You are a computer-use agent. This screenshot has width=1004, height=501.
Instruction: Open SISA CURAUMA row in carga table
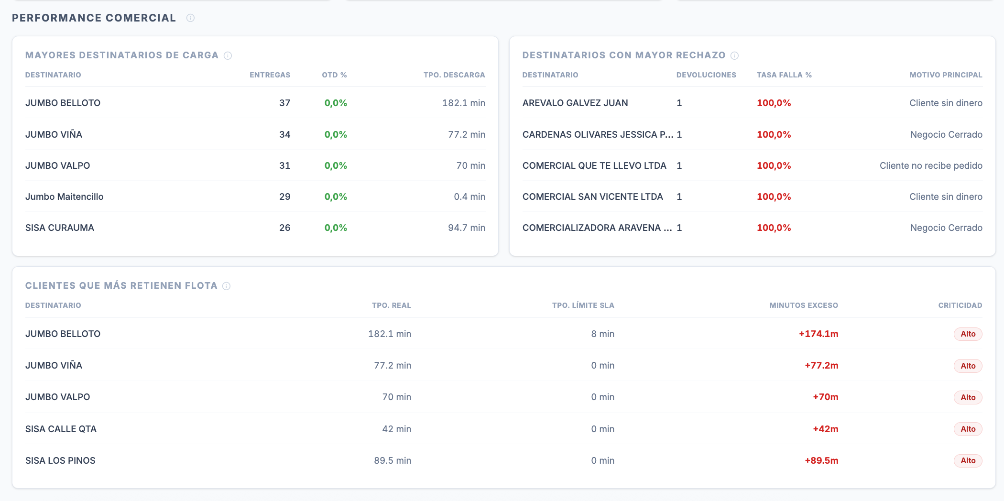pyautogui.click(x=255, y=228)
